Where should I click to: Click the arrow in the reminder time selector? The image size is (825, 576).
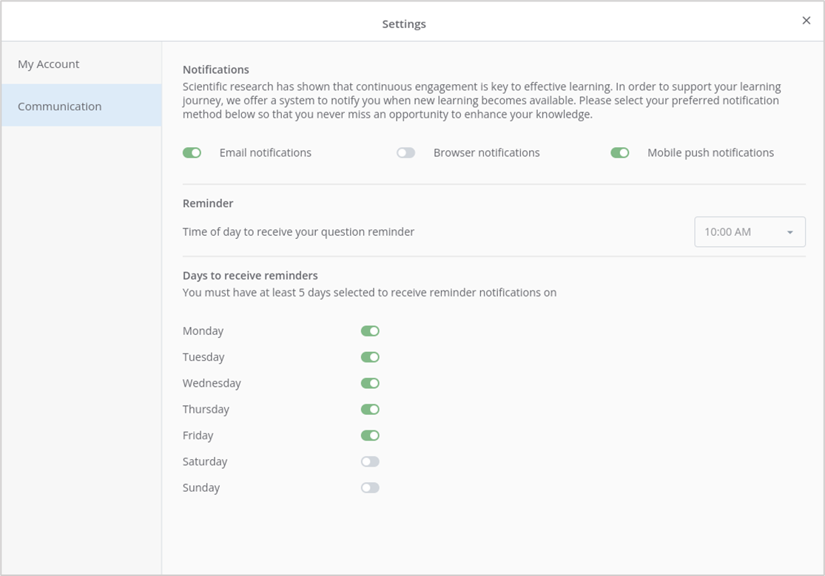coord(789,233)
